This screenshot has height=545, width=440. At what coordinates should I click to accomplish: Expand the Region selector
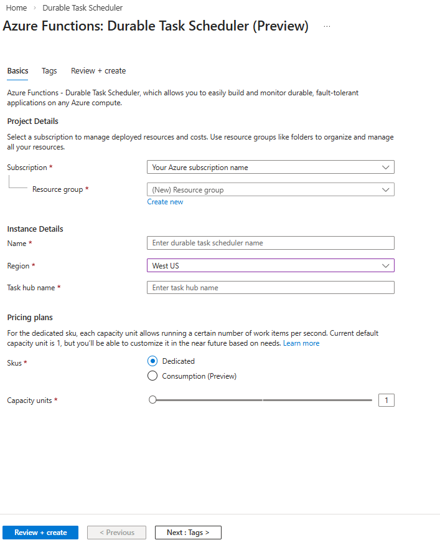pyautogui.click(x=270, y=265)
